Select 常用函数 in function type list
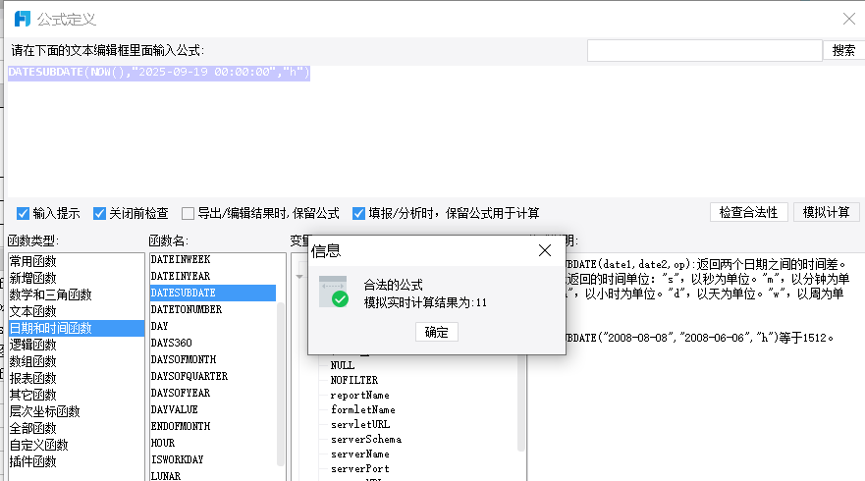865x481 pixels. (x=33, y=261)
